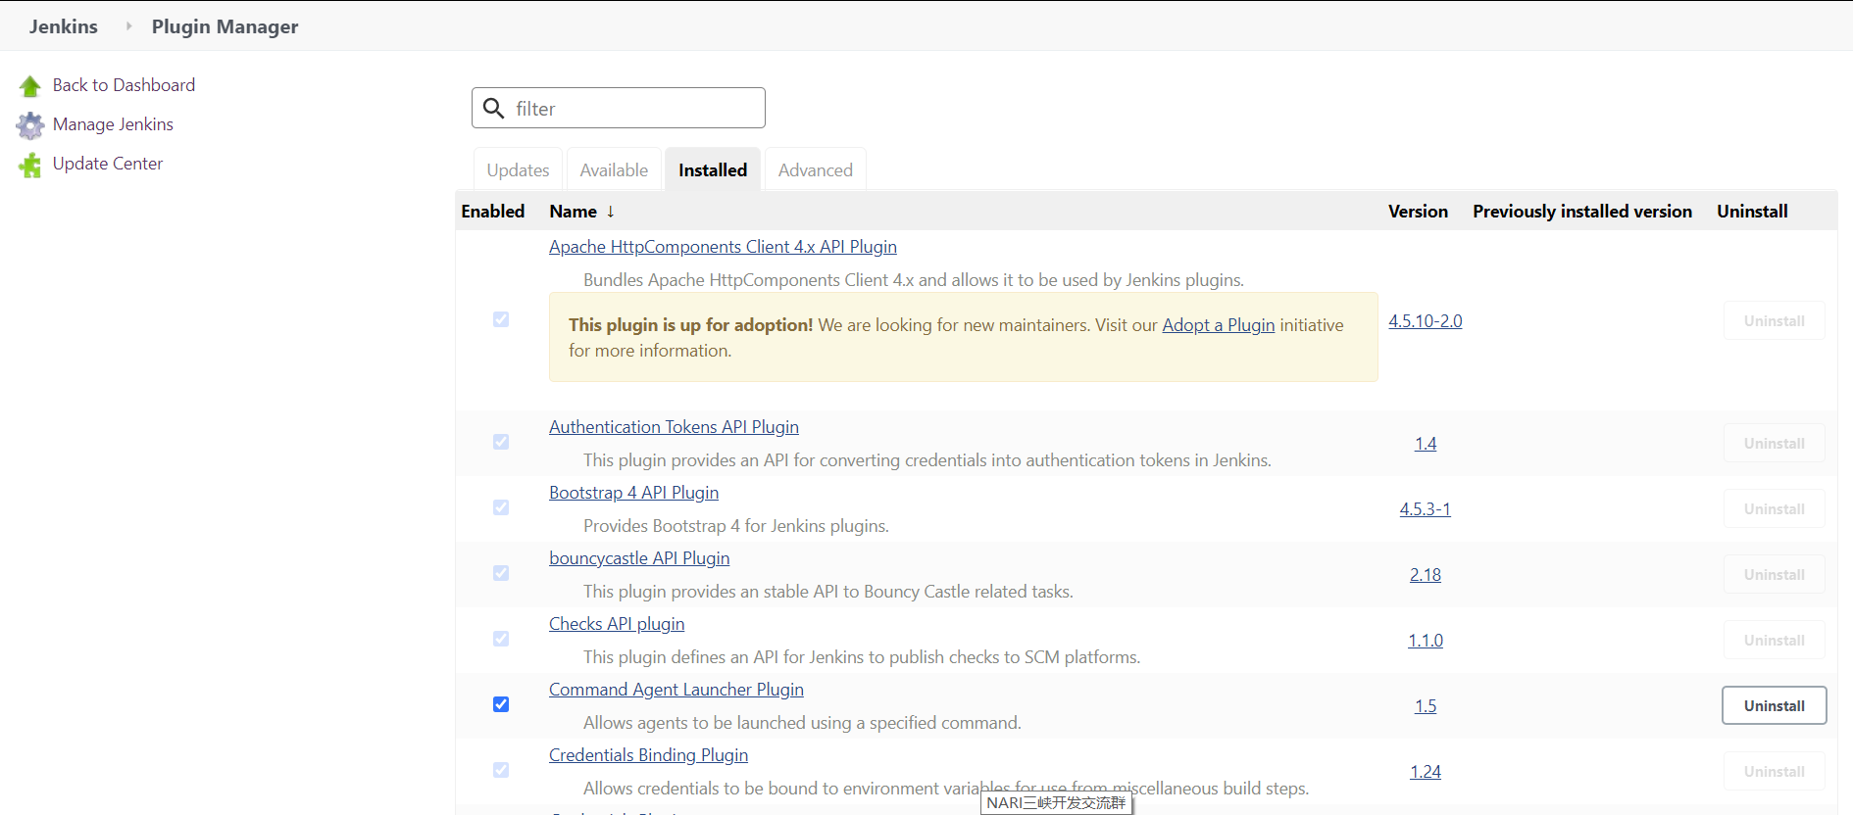Follow the Adopt a Plugin link
Image resolution: width=1853 pixels, height=815 pixels.
(x=1219, y=325)
